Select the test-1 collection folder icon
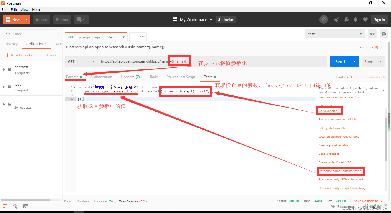This screenshot has height=213, width=391. (x=9, y=104)
